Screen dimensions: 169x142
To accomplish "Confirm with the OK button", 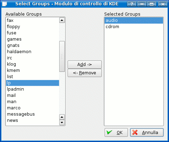I will point(116,132).
